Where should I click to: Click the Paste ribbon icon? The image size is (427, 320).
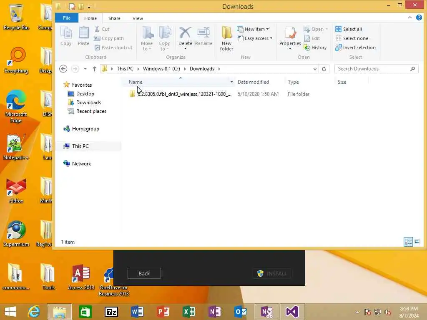click(x=83, y=36)
